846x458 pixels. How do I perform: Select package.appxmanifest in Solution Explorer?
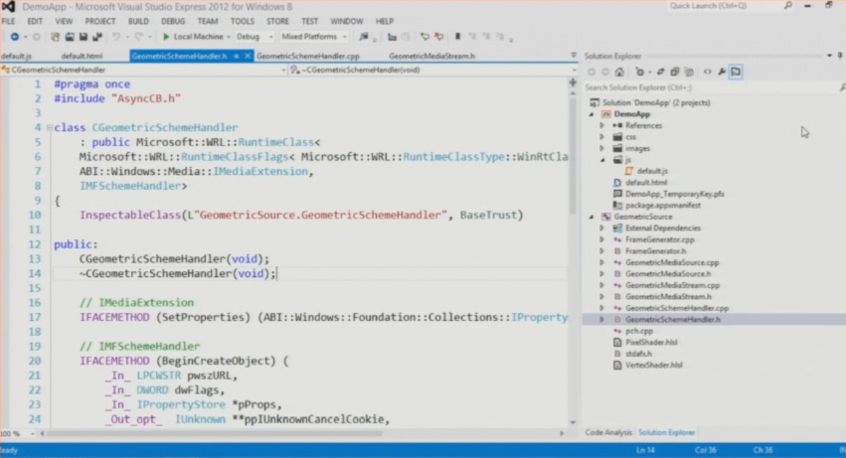point(663,206)
